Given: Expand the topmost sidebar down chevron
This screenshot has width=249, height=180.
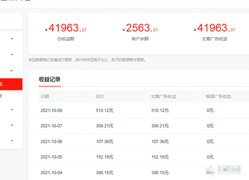Looking at the screenshot, I should pyautogui.click(x=12, y=39).
